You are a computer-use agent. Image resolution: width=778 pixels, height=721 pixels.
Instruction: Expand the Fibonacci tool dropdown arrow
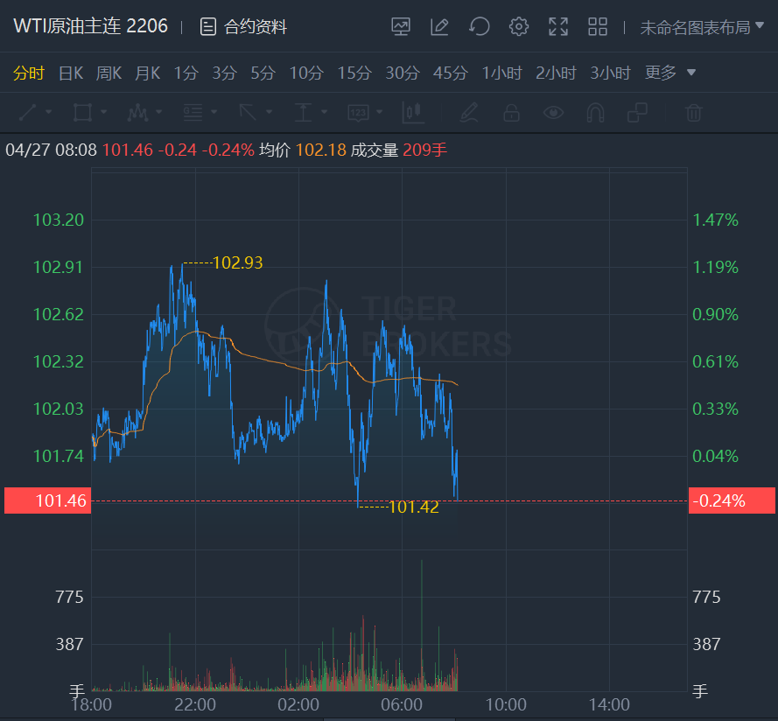coord(214,112)
